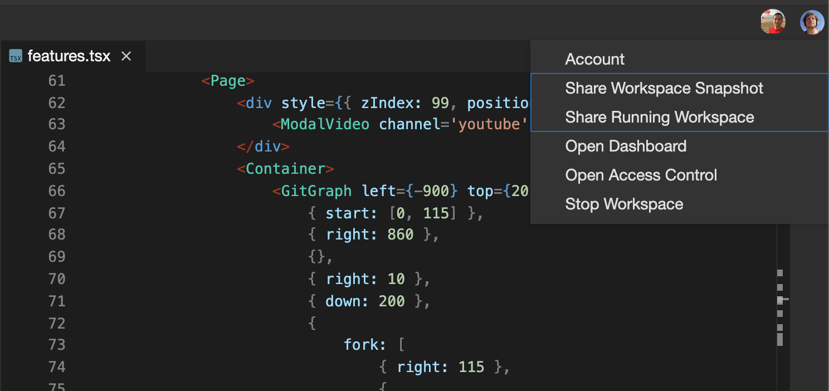Click the Container opening tag
The height and width of the screenshot is (391, 829).
(x=285, y=168)
